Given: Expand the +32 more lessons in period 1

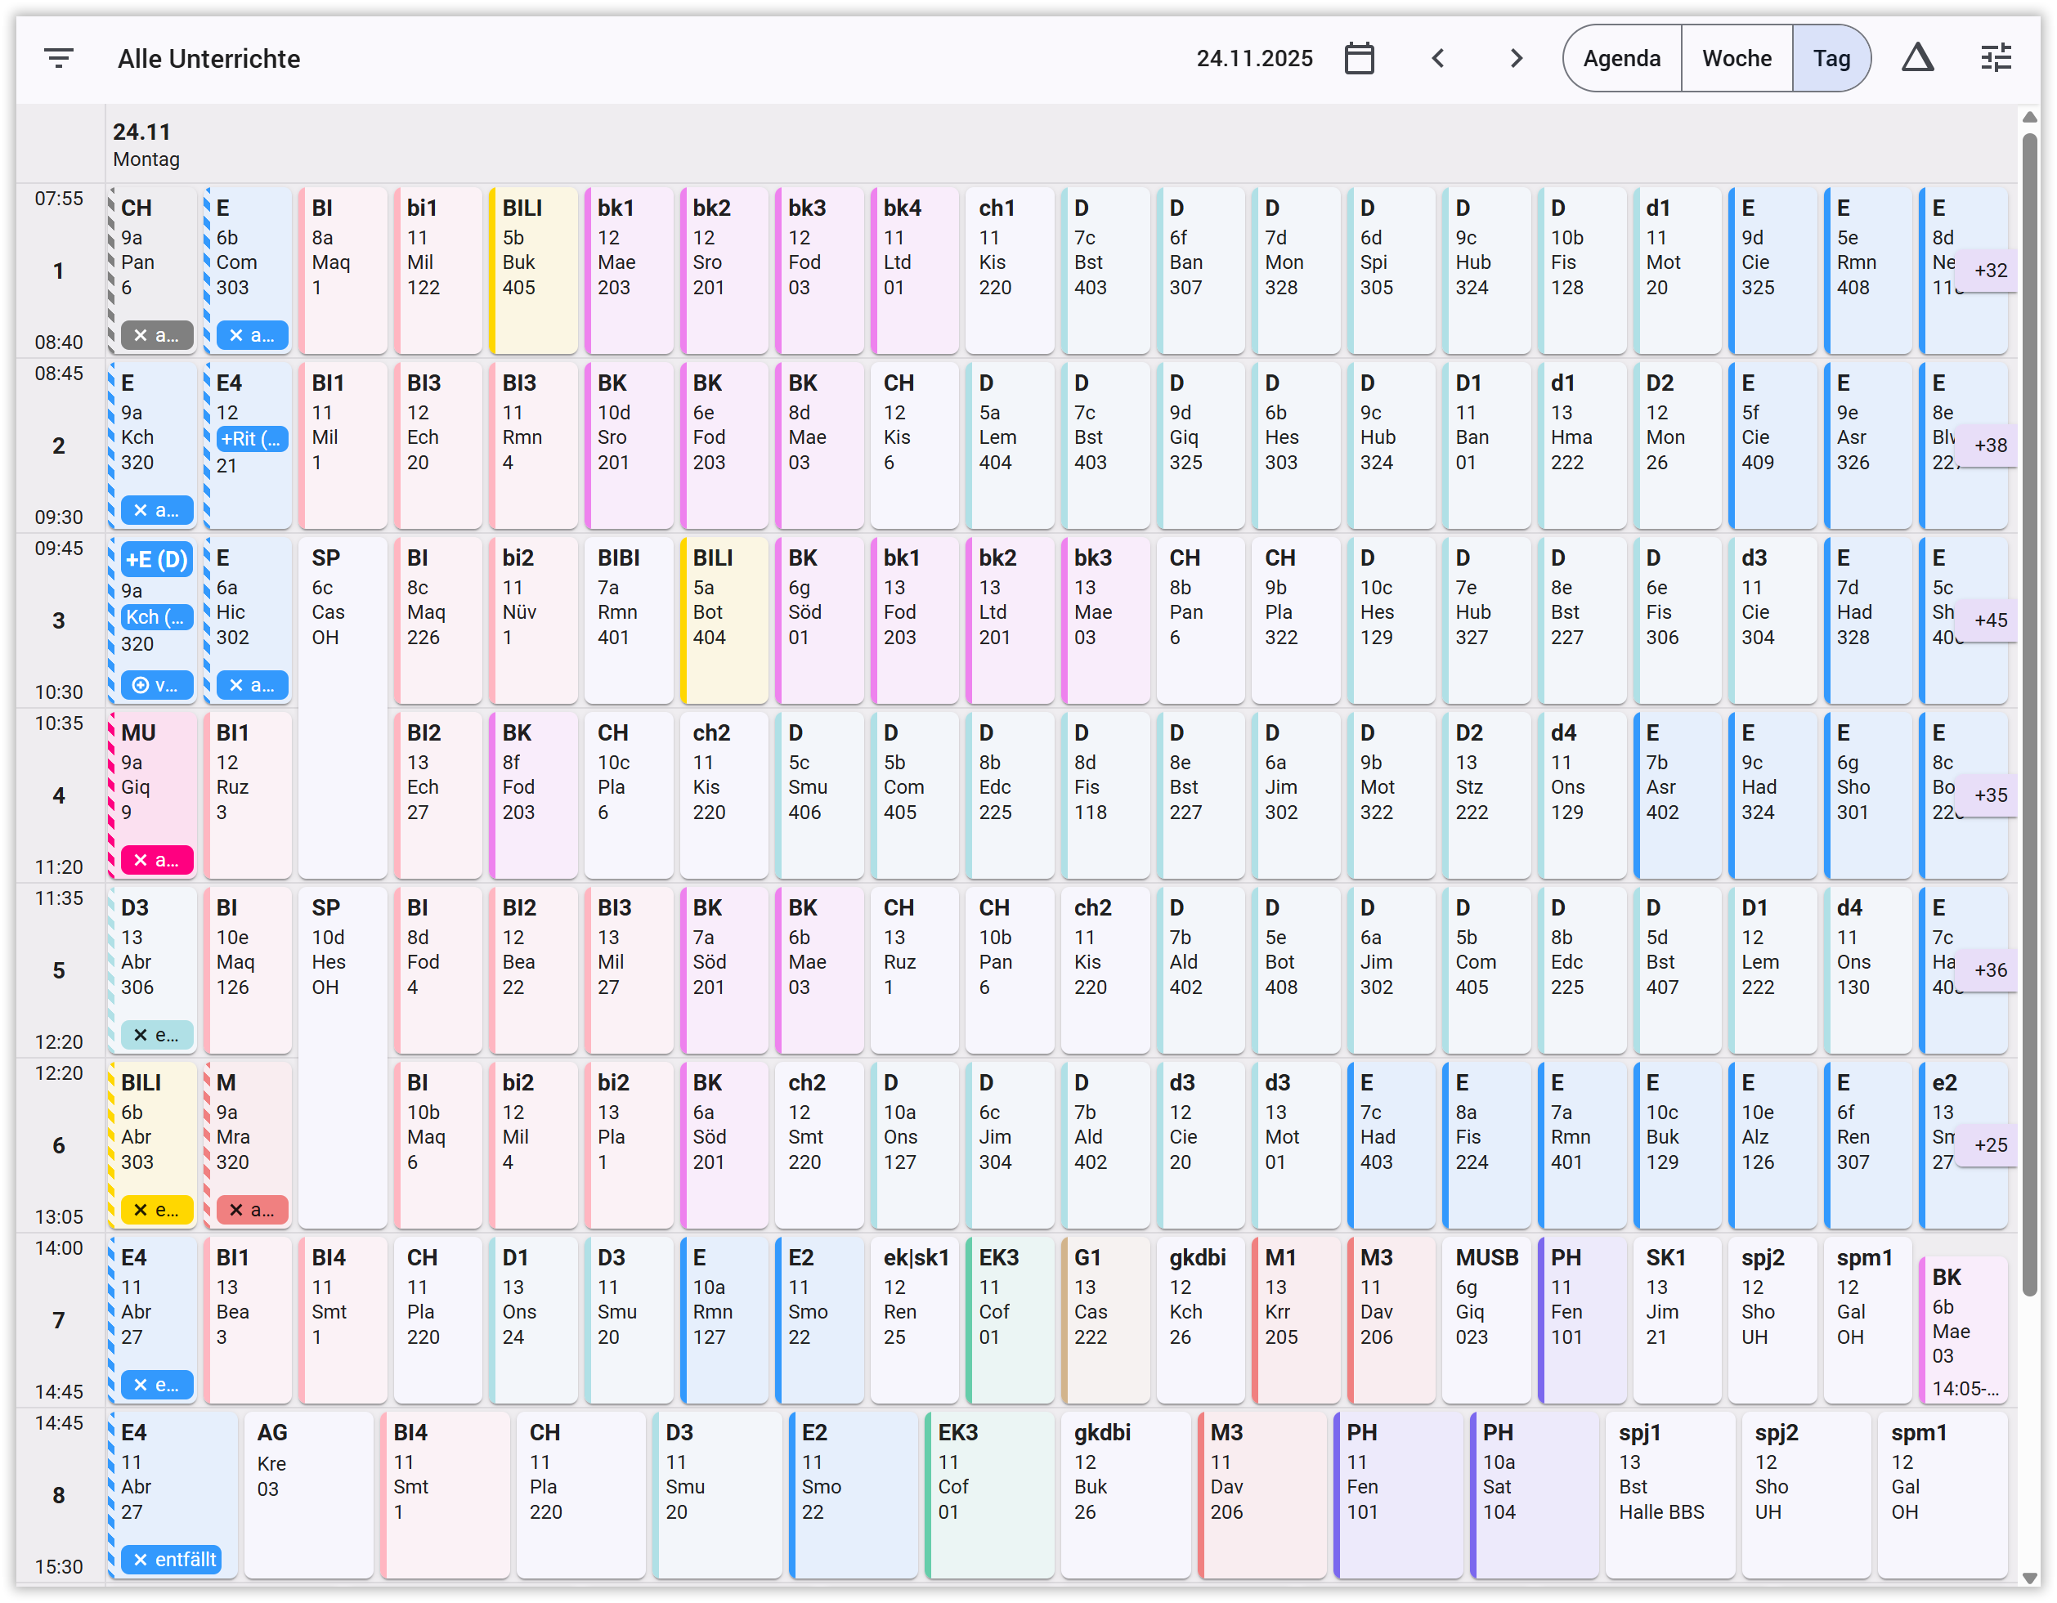Looking at the screenshot, I should [1989, 271].
